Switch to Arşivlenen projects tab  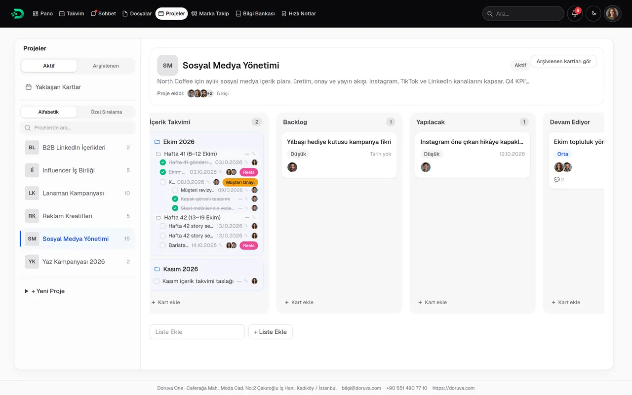coord(106,66)
